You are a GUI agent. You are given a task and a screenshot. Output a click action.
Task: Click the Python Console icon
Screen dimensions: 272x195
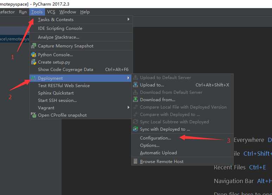(x=33, y=55)
